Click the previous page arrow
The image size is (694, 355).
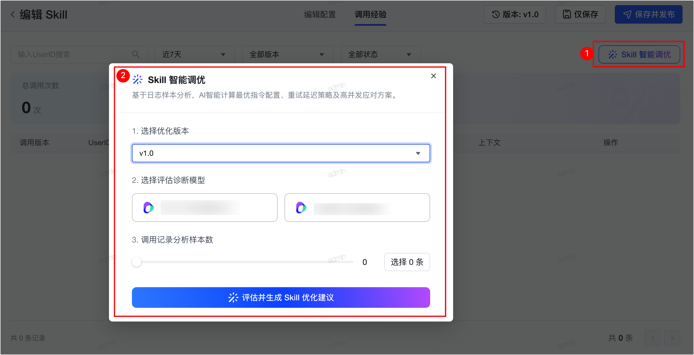click(652, 338)
